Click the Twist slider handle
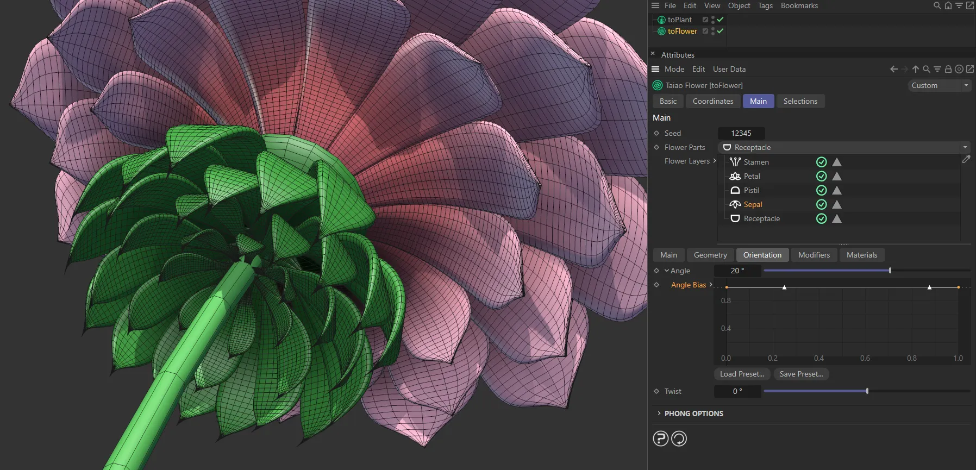The width and height of the screenshot is (976, 470). coord(867,391)
